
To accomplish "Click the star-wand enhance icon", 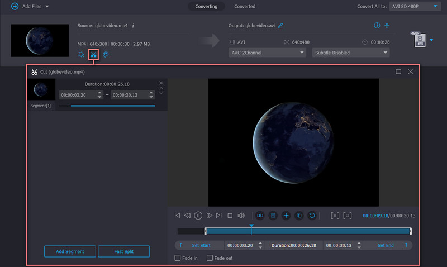I will tap(82, 54).
